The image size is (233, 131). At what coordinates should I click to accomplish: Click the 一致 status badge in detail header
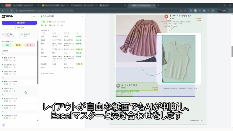tap(43, 22)
